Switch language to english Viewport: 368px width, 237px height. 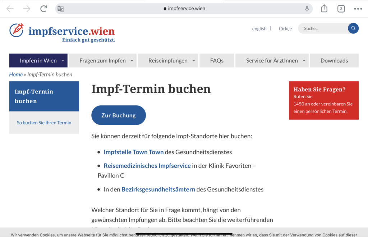[259, 29]
